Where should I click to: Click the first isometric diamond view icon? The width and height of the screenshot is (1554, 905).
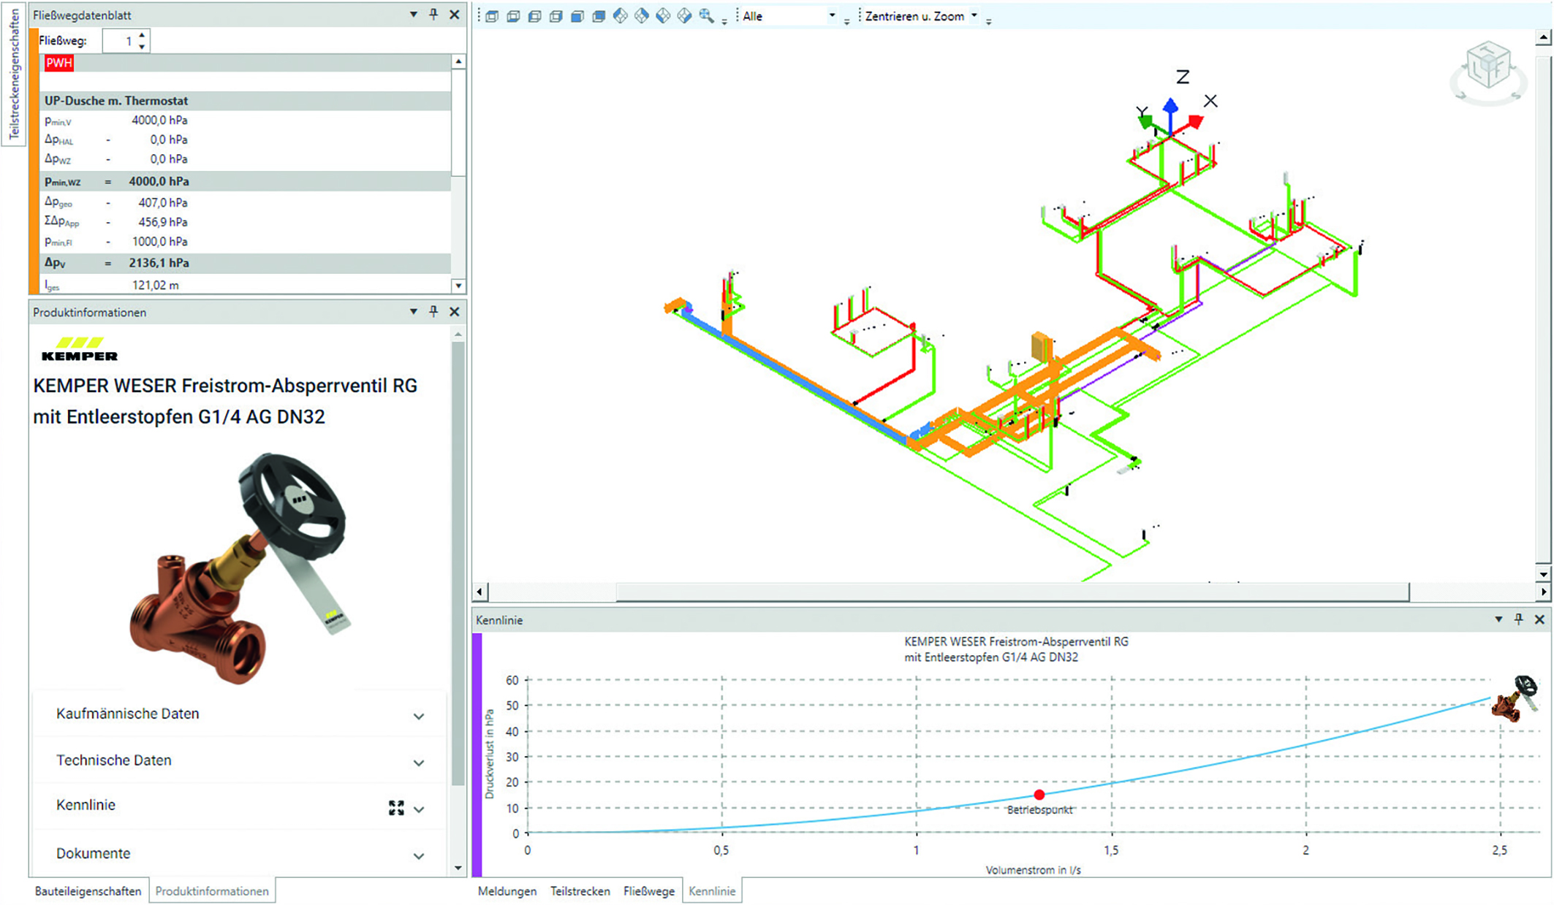[x=621, y=16]
